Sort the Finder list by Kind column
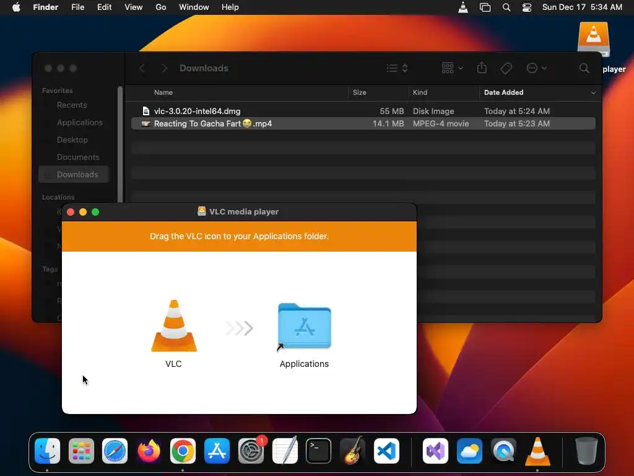 420,93
